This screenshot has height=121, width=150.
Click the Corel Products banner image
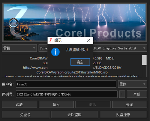tap(74, 22)
